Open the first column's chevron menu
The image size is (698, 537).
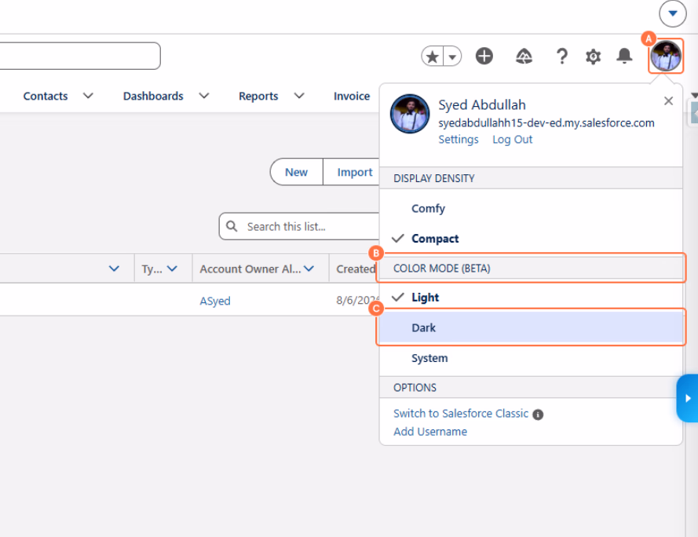(x=114, y=268)
